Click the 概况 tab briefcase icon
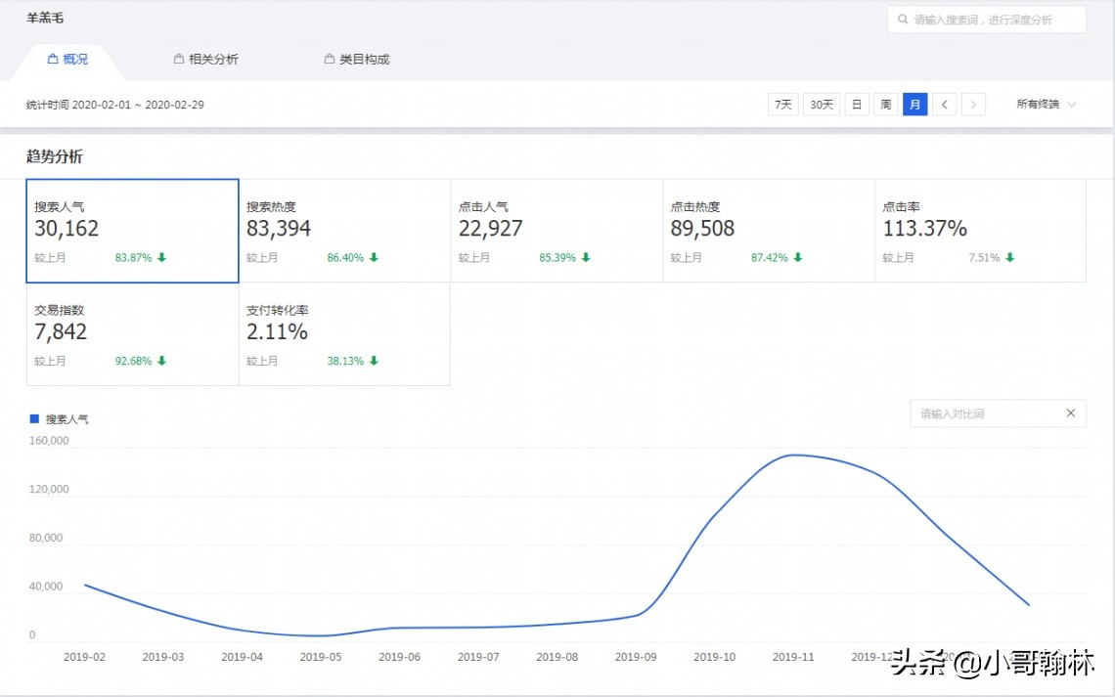Image resolution: width=1115 pixels, height=697 pixels. pyautogui.click(x=53, y=60)
